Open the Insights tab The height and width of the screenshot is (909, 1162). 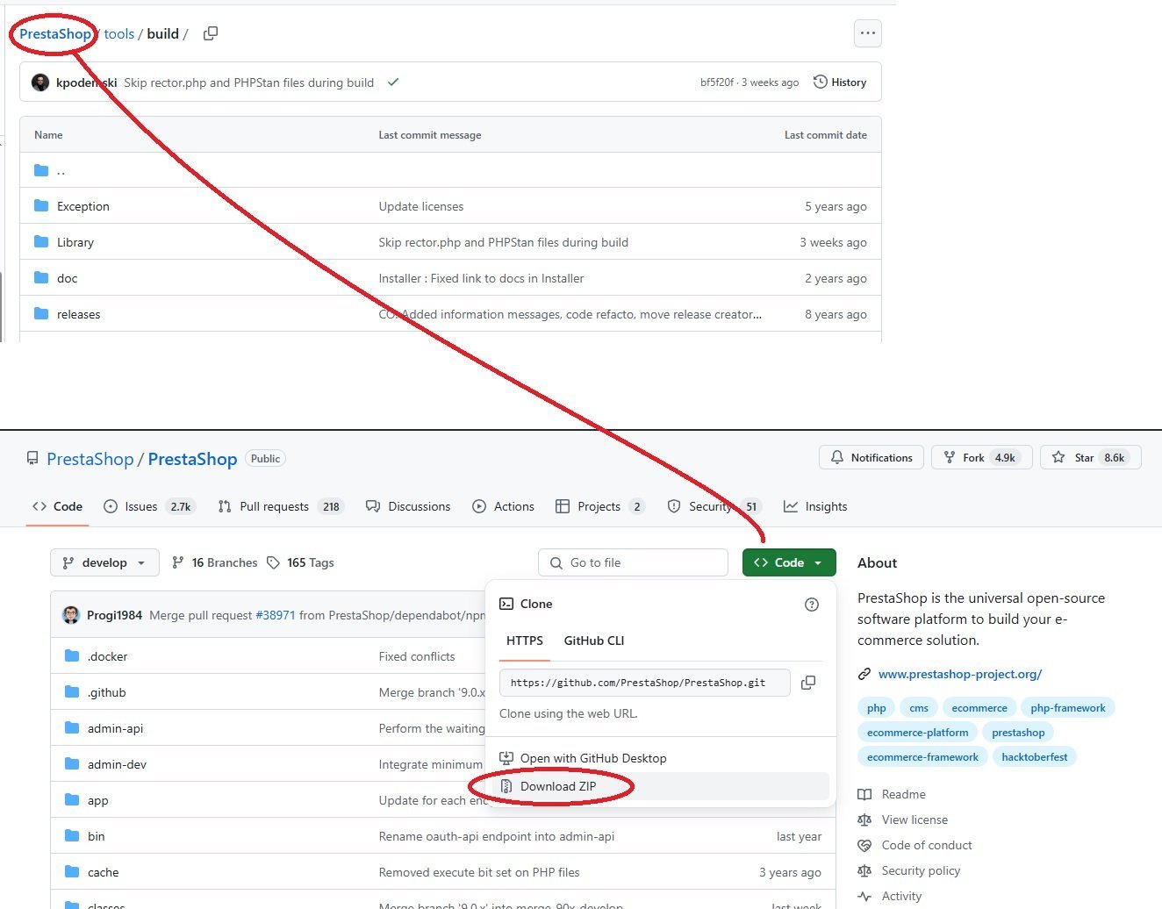point(815,506)
